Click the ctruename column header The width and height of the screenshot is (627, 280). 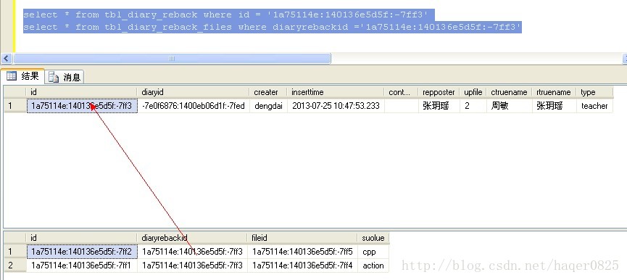510,92
